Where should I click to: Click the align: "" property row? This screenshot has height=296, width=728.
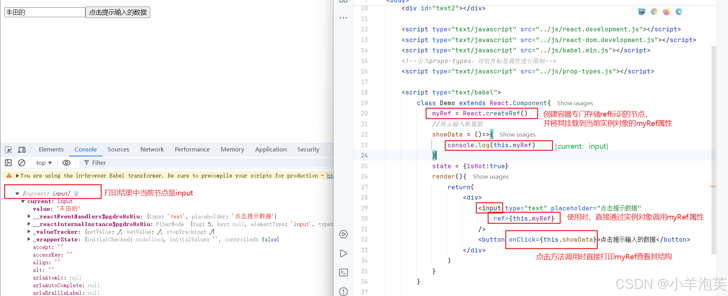pos(46,262)
